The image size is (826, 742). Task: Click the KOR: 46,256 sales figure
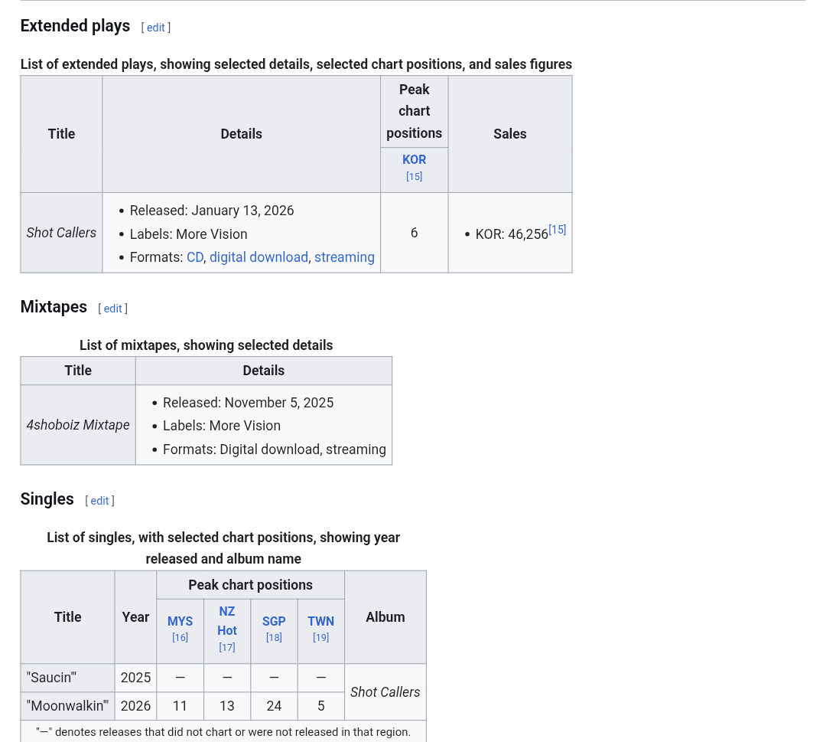[x=512, y=234]
